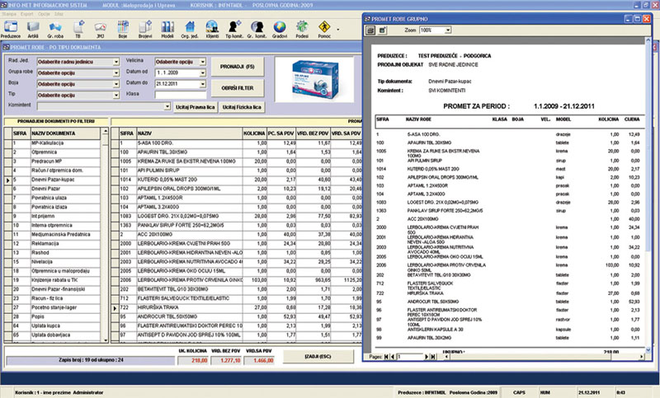Select the ACC 20X100MG item row
The image size is (660, 398).
tap(240, 235)
